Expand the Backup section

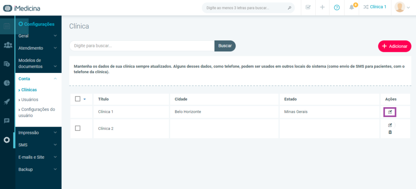click(x=38, y=169)
